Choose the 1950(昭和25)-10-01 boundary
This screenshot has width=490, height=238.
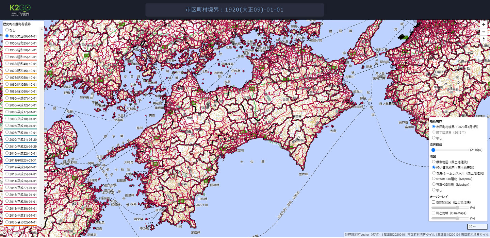point(7,43)
